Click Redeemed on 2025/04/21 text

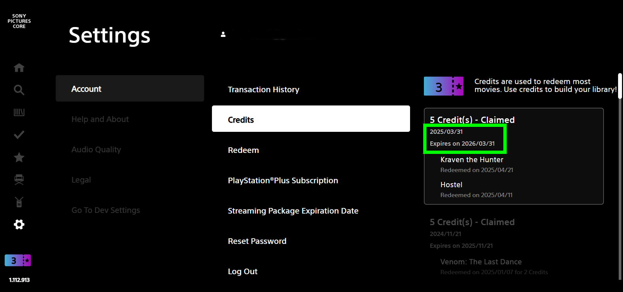pyautogui.click(x=477, y=170)
